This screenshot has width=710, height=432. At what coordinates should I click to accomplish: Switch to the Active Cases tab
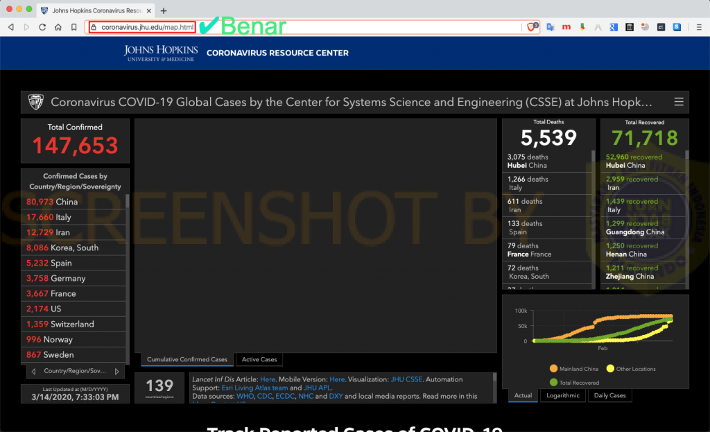259,360
